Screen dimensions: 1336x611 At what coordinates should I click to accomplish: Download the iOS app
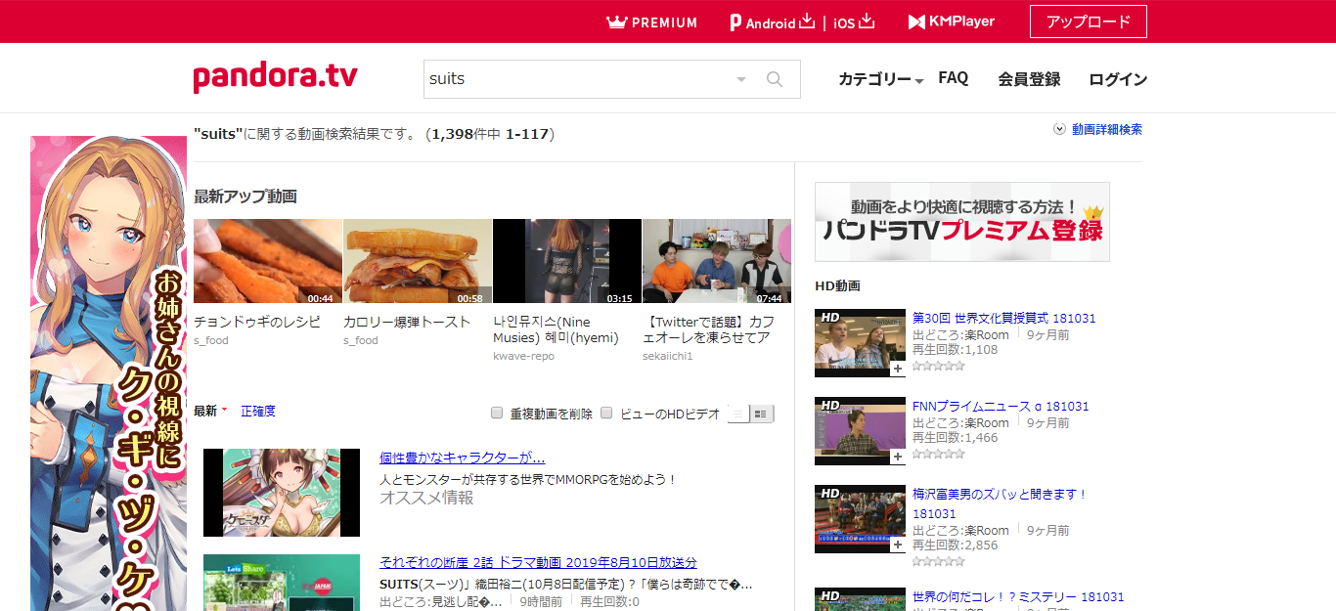854,22
